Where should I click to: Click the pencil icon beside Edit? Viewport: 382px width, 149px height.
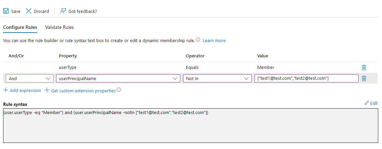pyautogui.click(x=366, y=103)
